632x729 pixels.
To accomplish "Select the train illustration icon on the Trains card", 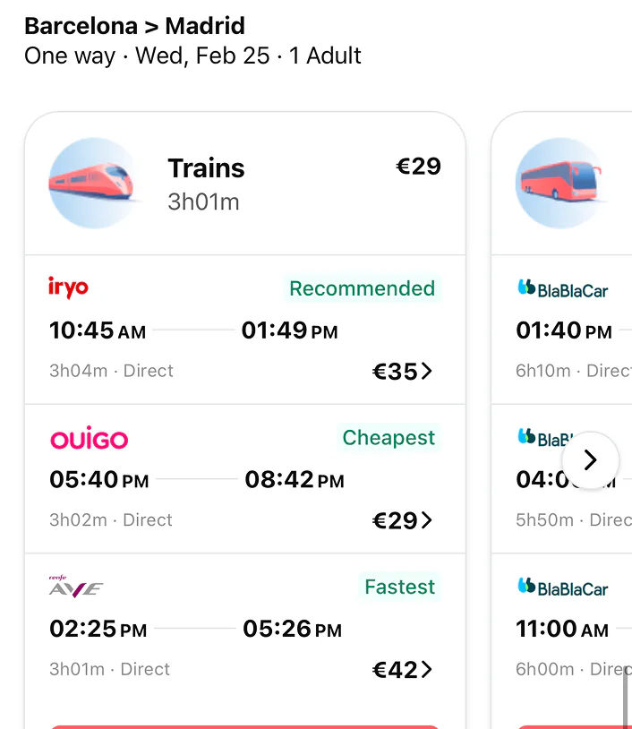I will [x=92, y=181].
